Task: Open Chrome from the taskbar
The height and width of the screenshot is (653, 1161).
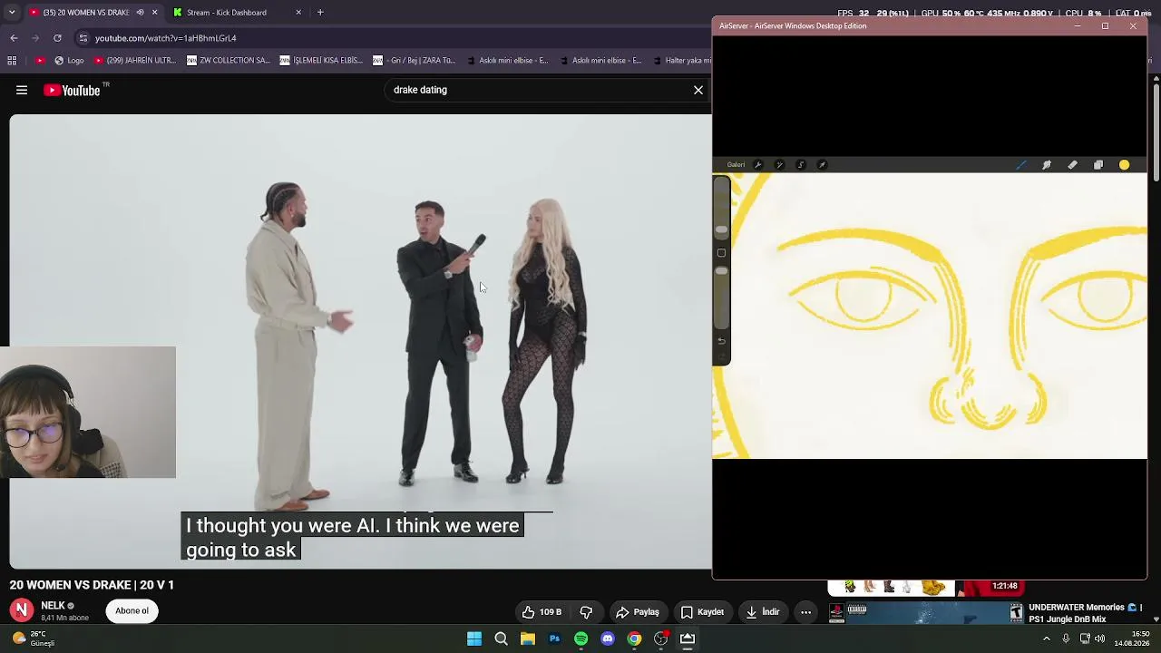Action: coord(634,638)
